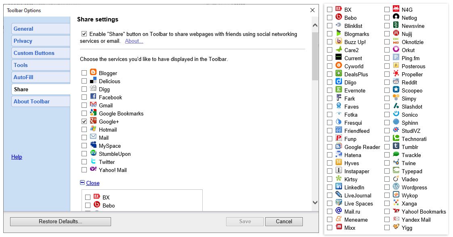This screenshot has height=237, width=453.
Task: Click the Tumblr icon
Action: [396, 146]
